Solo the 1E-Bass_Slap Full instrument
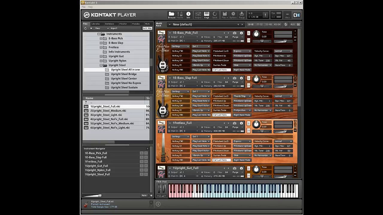The height and width of the screenshot is (215, 383). click(x=248, y=78)
